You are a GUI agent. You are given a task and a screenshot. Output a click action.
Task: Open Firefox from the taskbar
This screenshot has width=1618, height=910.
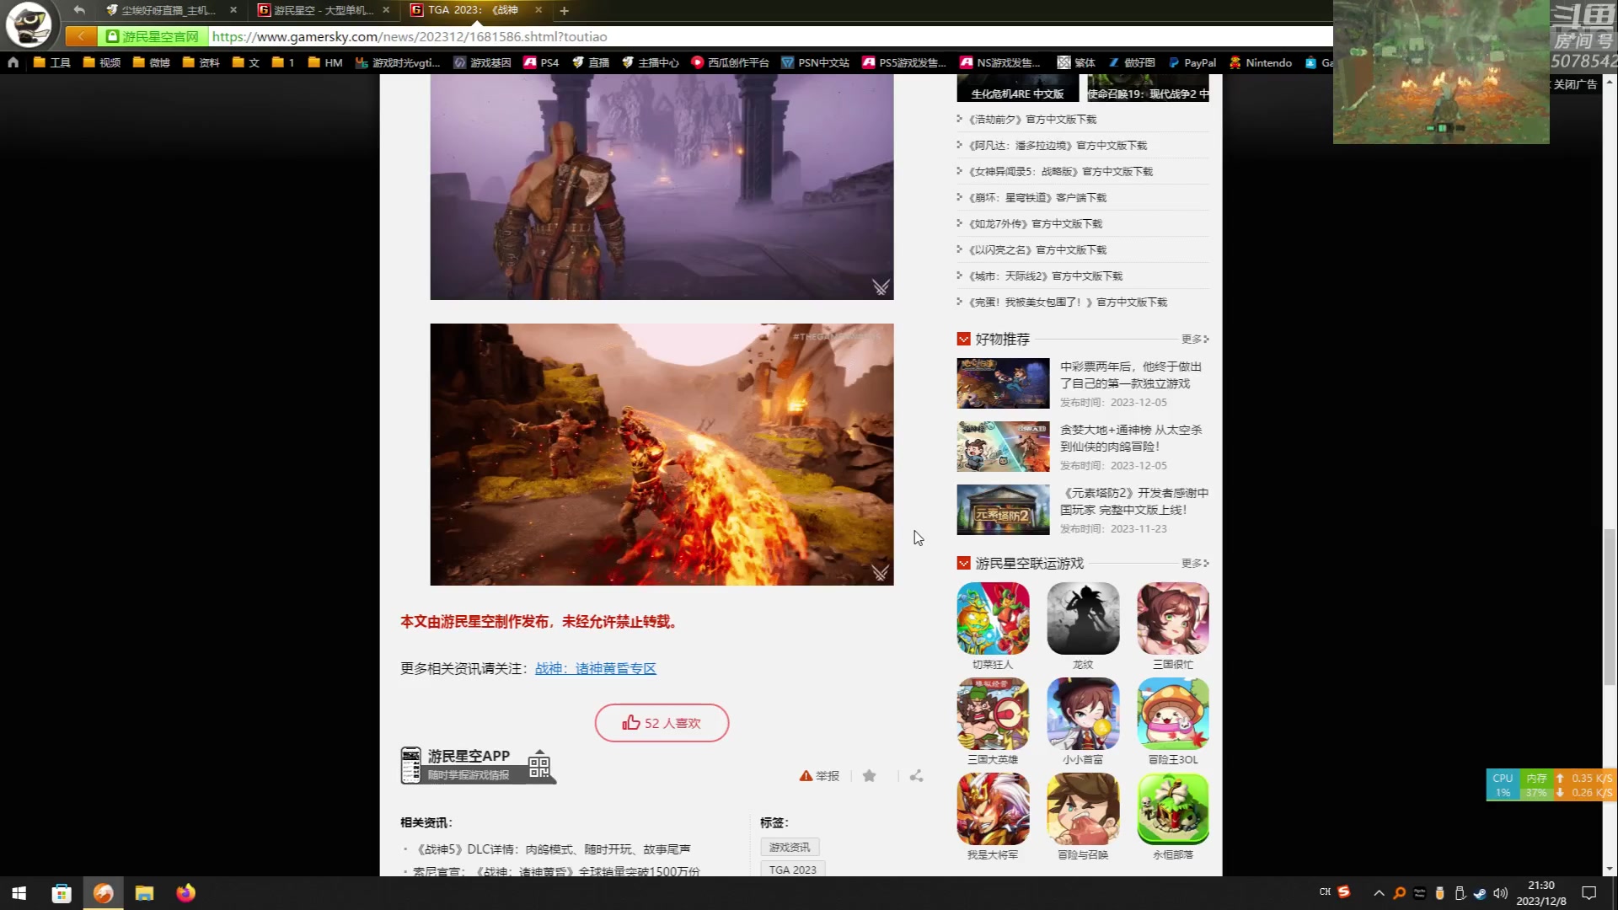(185, 893)
